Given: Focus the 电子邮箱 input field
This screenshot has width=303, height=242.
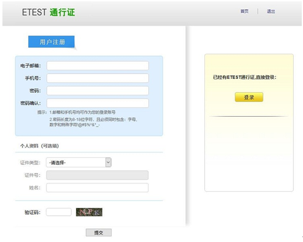Looking at the screenshot, I should 98,66.
